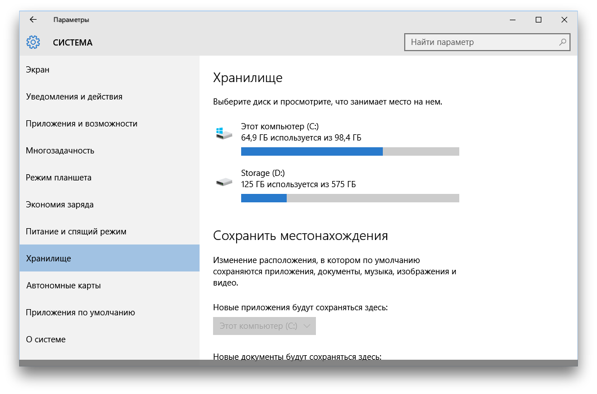
Task: Open Уведомления и действия section
Action: (x=74, y=97)
